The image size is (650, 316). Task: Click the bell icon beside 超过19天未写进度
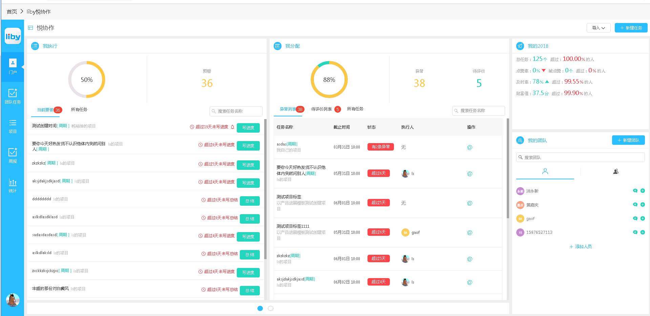(232, 127)
